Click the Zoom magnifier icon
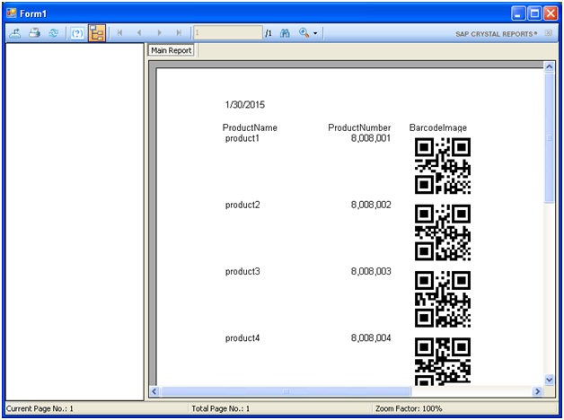Viewport: 564px width, 420px height. 304,33
